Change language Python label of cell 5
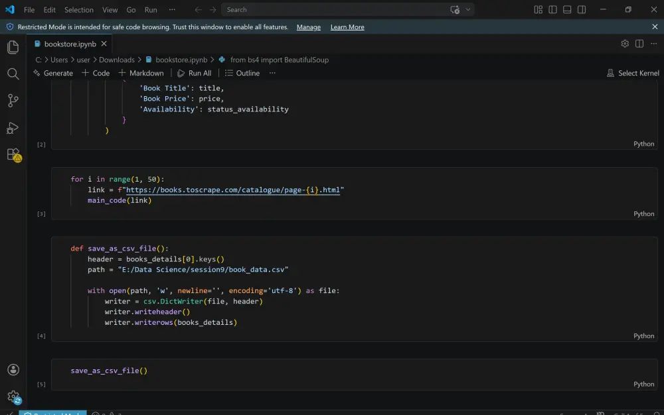Screen dimensions: 664x415 643,384
